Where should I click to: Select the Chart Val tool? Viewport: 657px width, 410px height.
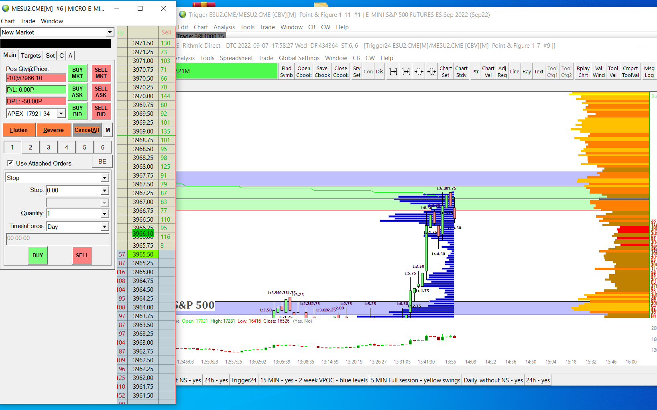coord(488,71)
